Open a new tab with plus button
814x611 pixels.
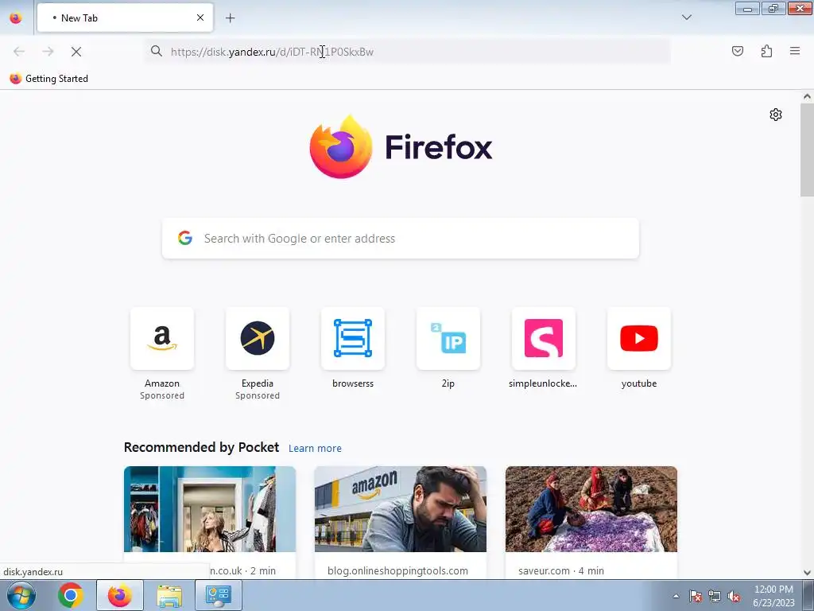[230, 18]
